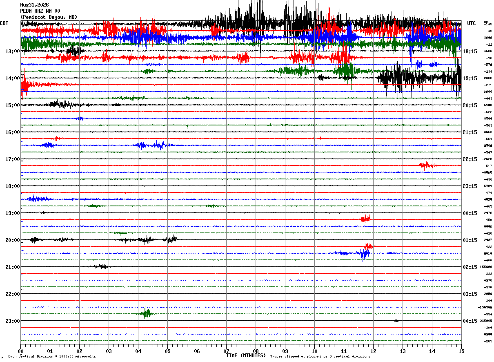Click the (Pemiscot Bayou, MO) location text
The height and width of the screenshot is (362, 494).
(49, 17)
